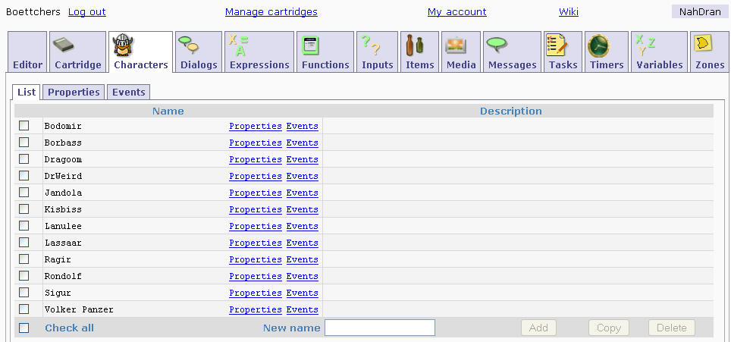This screenshot has width=731, height=342.
Task: Click the New name text field
Action: [379, 328]
